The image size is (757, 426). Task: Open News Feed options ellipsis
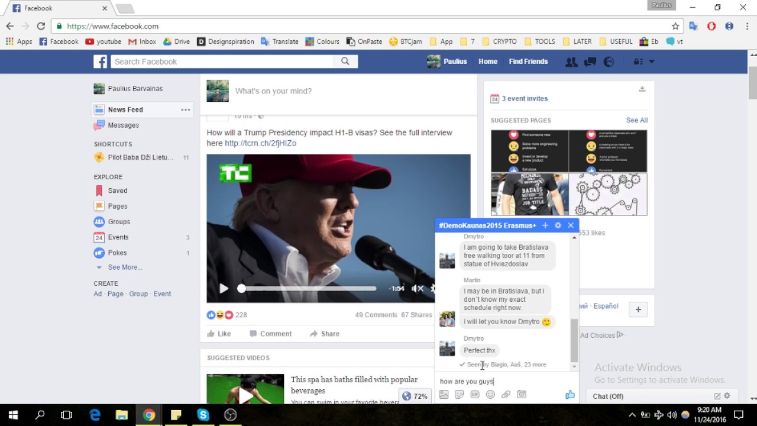[186, 109]
